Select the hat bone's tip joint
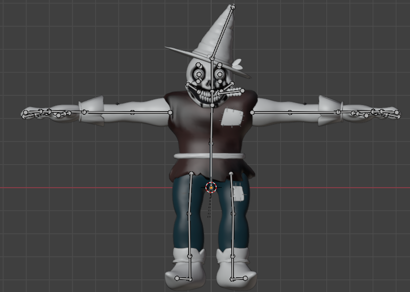Viewport: 410px width, 292px height. point(233,7)
